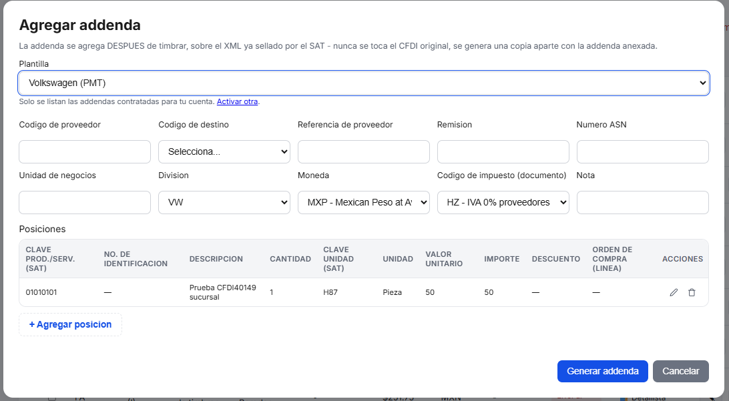This screenshot has width=729, height=401.
Task: Click the NO. DE IDENTIFICACION column header
Action: coord(136,259)
